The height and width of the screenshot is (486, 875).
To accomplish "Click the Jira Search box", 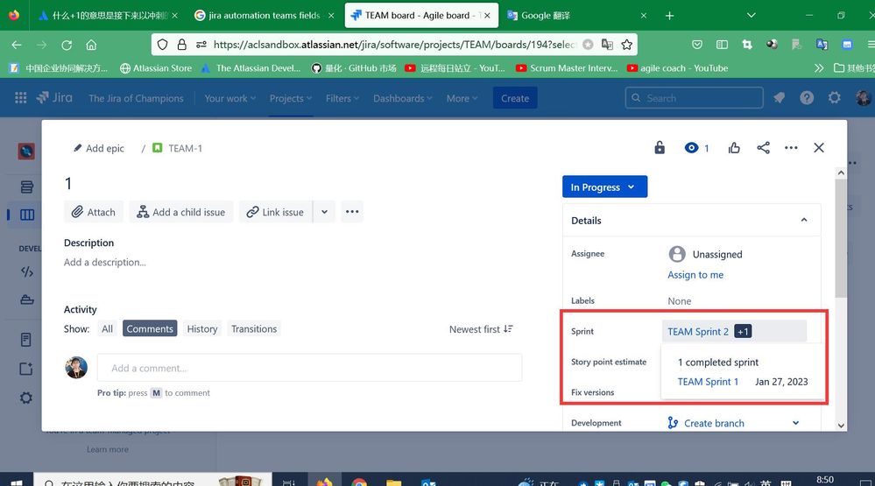I will click(695, 98).
